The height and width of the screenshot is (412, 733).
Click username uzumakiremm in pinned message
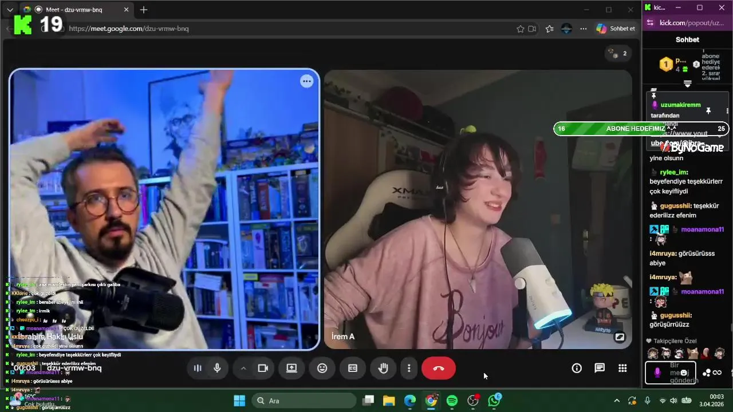pyautogui.click(x=680, y=105)
